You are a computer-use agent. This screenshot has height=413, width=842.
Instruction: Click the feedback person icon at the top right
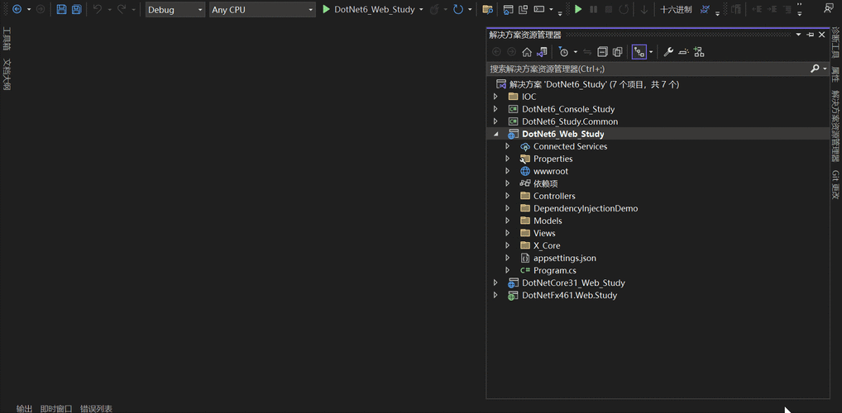pos(828,9)
